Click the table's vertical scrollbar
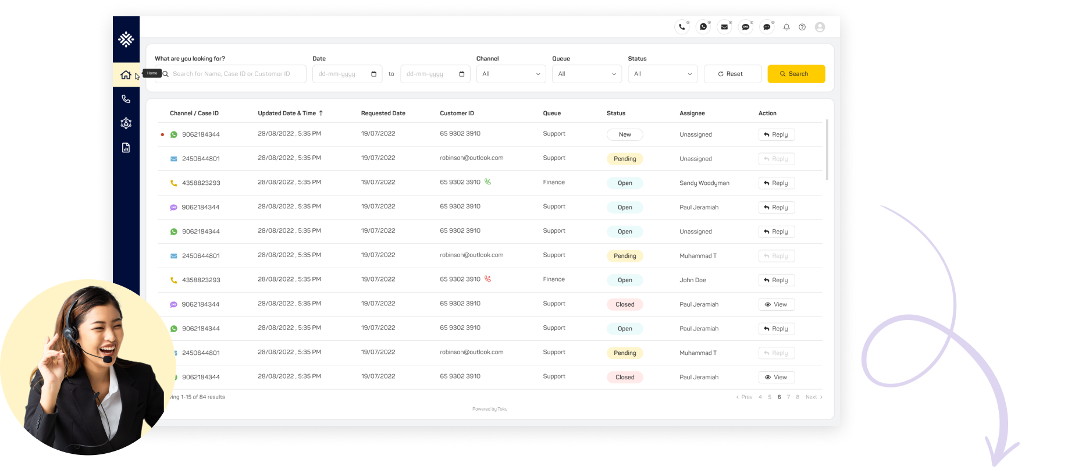Viewport: 1082px width, 473px height. (827, 150)
